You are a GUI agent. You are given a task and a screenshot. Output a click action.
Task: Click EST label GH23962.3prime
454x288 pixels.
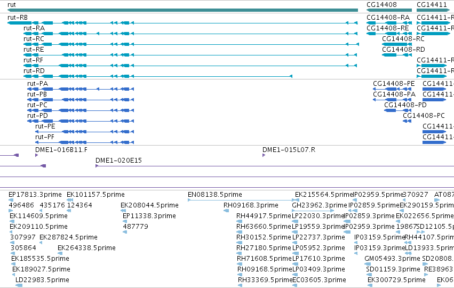point(320,205)
